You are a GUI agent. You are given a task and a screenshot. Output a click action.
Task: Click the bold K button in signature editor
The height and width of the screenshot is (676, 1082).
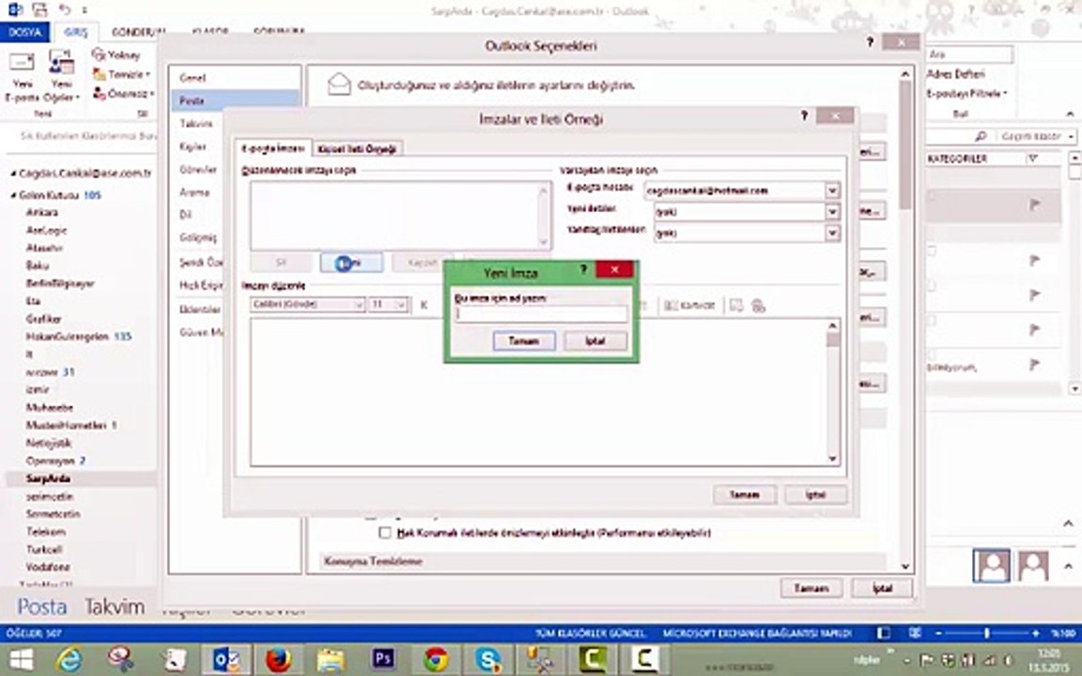424,305
